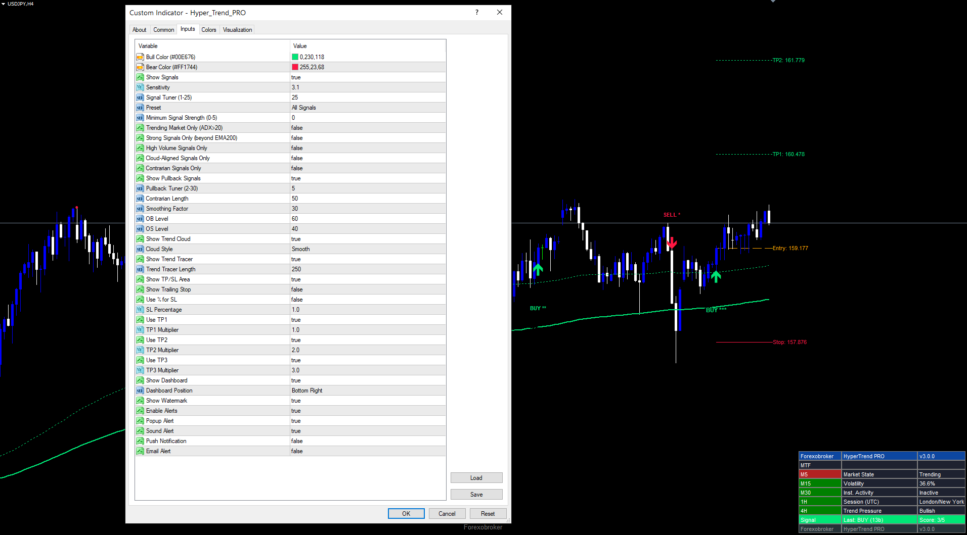Click the OS Level row icon
This screenshot has height=535, width=967.
pyautogui.click(x=140, y=229)
